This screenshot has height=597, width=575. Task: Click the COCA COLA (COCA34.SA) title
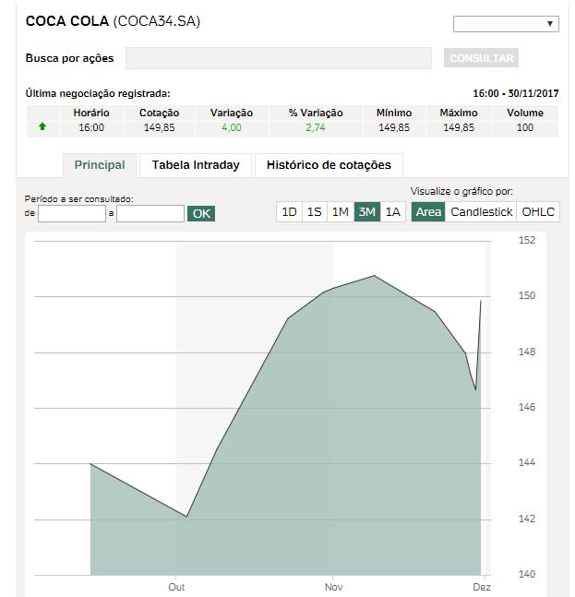point(113,21)
